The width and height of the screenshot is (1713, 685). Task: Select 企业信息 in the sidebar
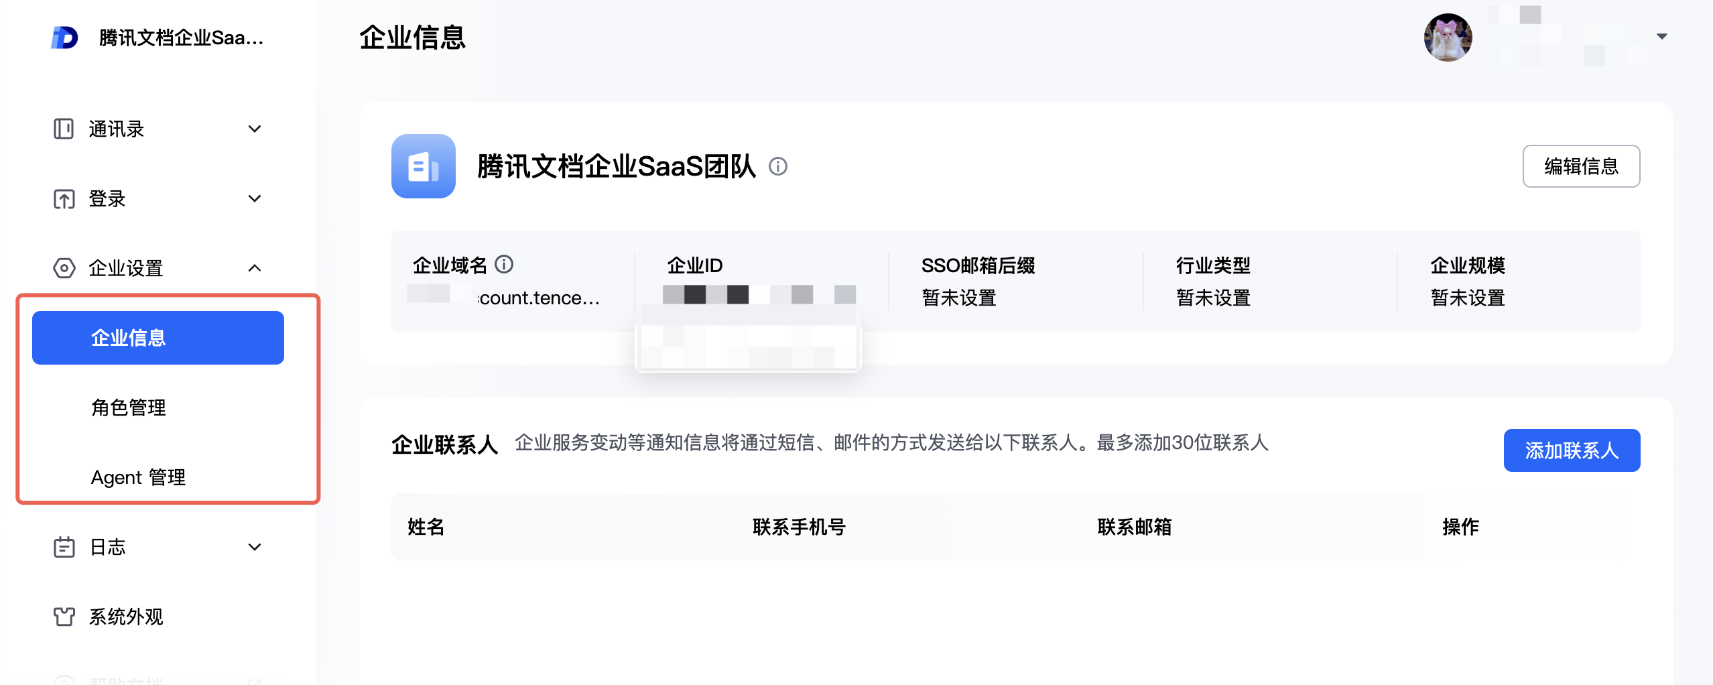158,338
